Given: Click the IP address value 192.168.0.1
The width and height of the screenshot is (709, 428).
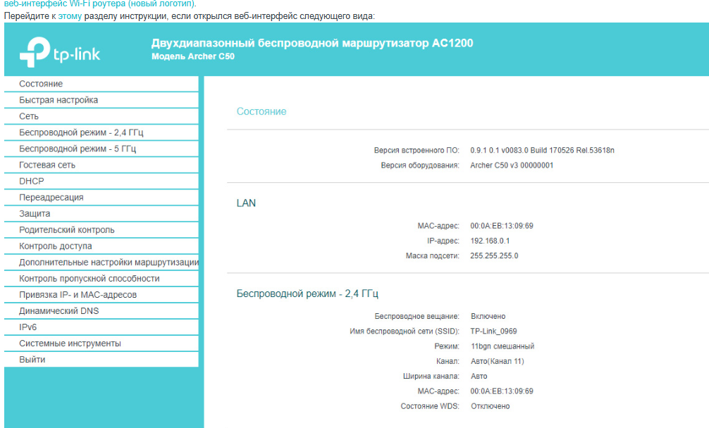Looking at the screenshot, I should 490,241.
